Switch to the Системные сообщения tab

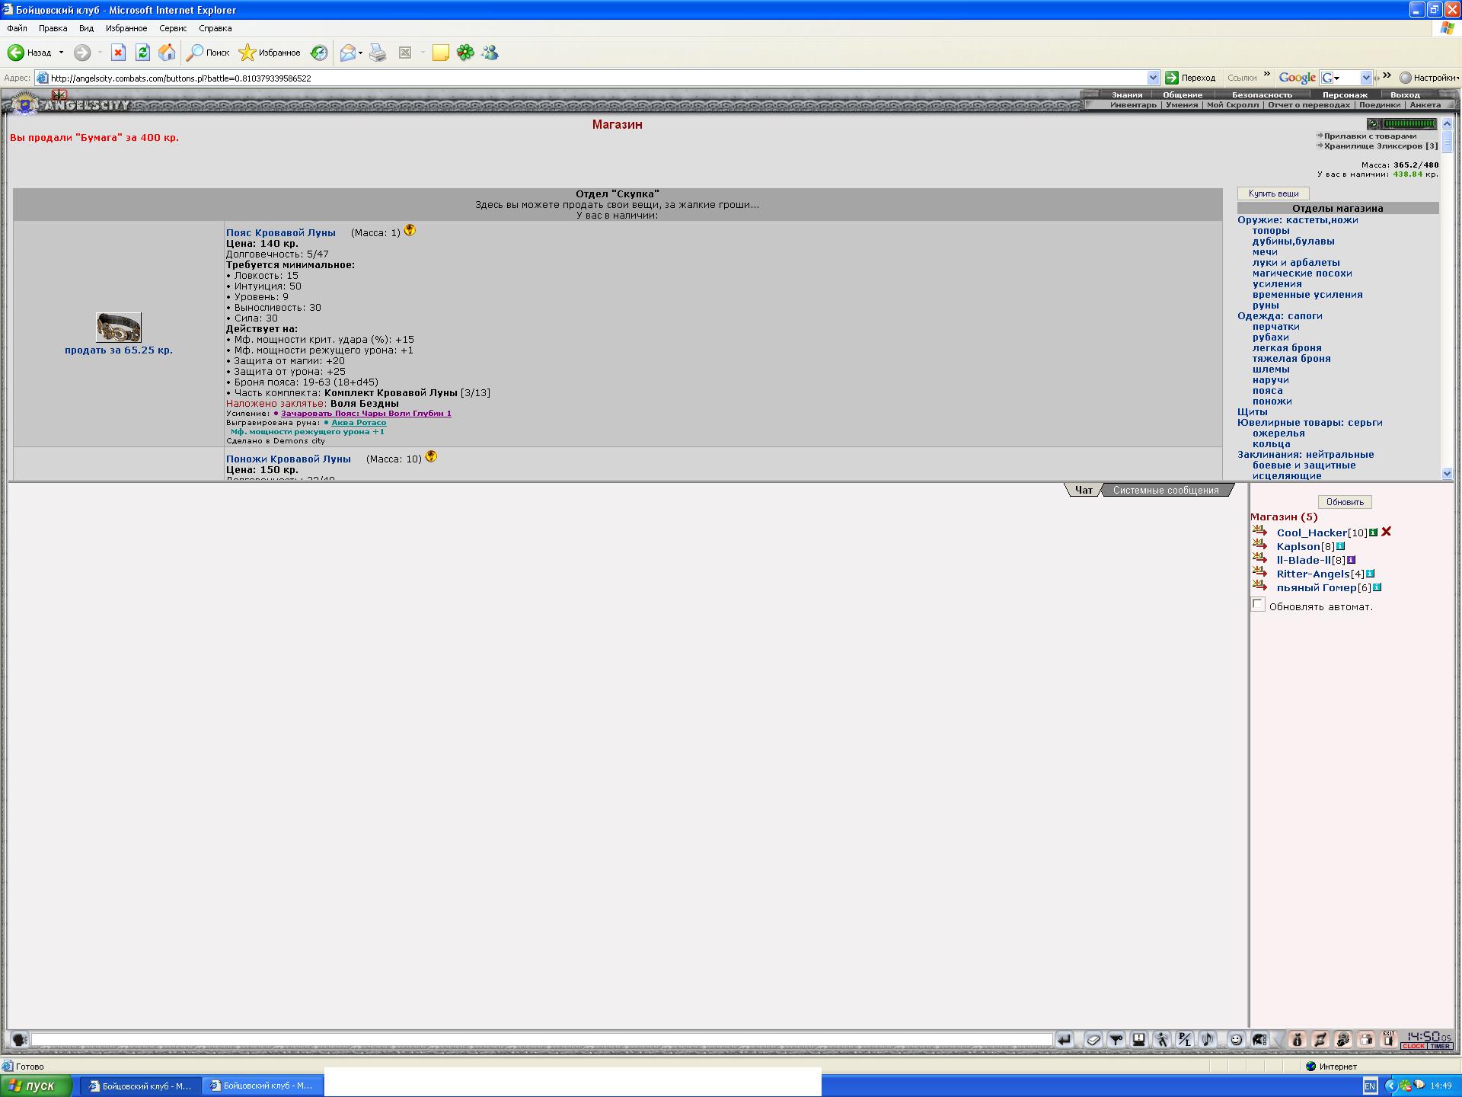(x=1166, y=490)
